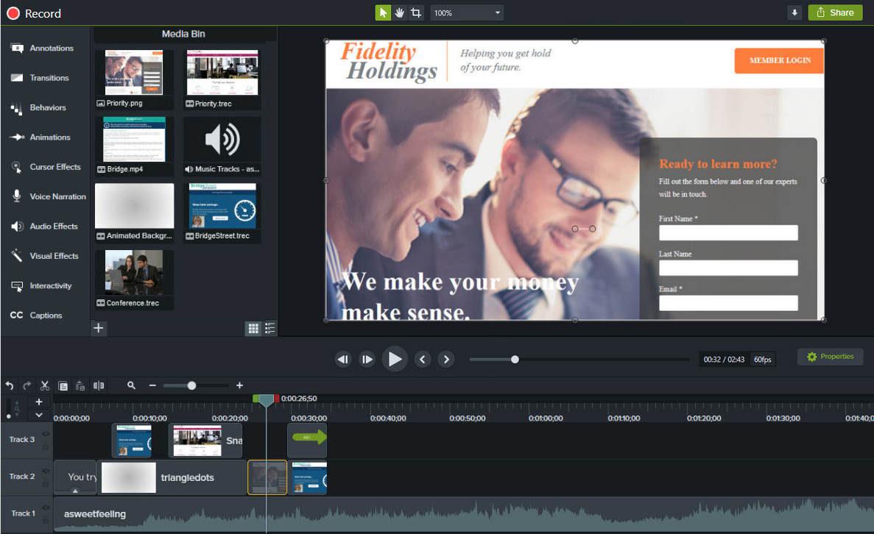Select Conference.trec in the Media Bin

point(134,280)
